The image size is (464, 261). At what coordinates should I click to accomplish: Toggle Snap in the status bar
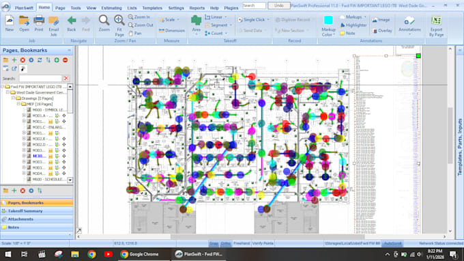(214, 243)
